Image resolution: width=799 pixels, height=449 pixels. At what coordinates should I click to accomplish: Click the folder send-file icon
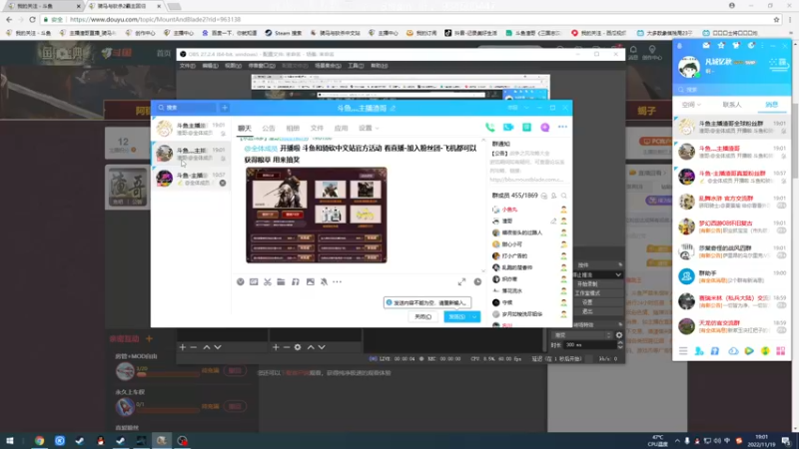281,281
